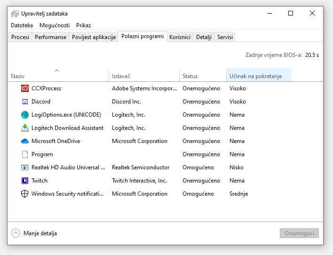The height and width of the screenshot is (255, 333).
Task: Collapse view with Manje detalja arrow
Action: 16,233
